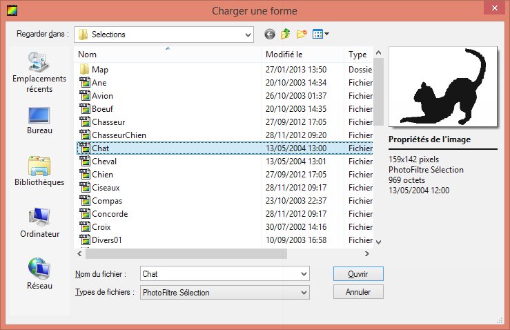Open Bibliothèques in sidebar
Image resolution: width=510 pixels, height=330 pixels.
(x=39, y=171)
